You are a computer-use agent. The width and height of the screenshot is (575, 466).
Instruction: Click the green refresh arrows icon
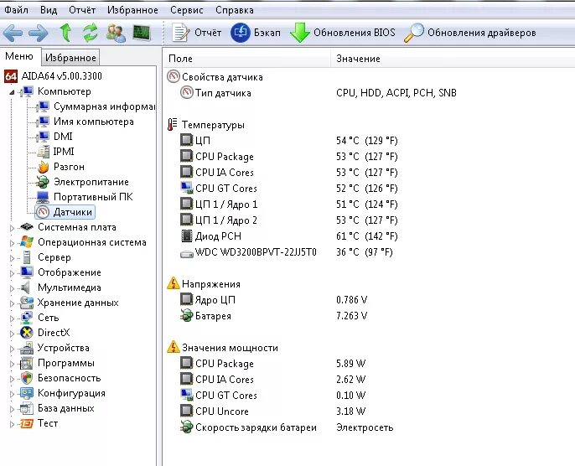pos(91,33)
